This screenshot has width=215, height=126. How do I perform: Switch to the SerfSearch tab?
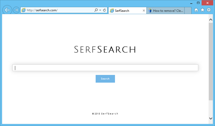[x=127, y=11]
